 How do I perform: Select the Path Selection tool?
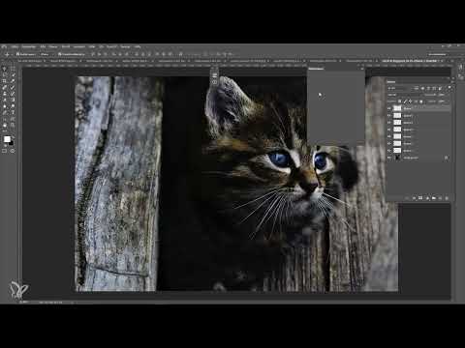pos(4,119)
